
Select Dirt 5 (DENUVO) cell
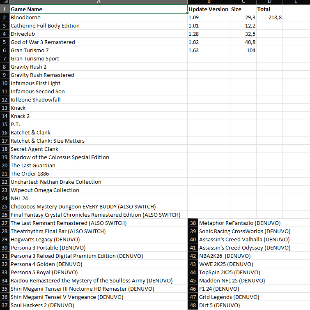[254, 305]
